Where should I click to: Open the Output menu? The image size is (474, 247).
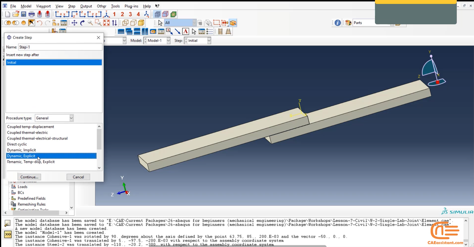86,6
